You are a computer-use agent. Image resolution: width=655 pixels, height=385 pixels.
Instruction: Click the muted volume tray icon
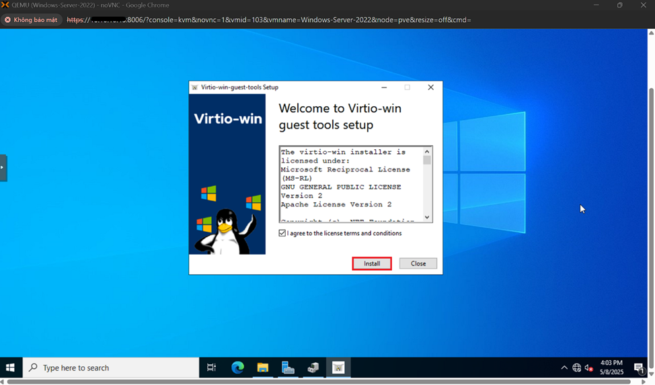tap(589, 368)
